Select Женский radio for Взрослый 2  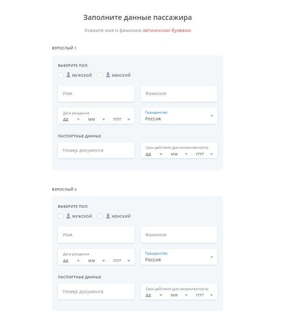[100, 216]
